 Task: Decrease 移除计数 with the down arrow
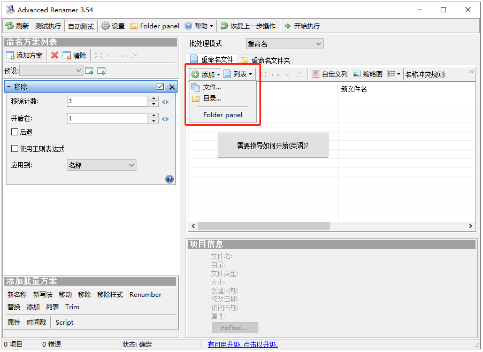coord(154,104)
